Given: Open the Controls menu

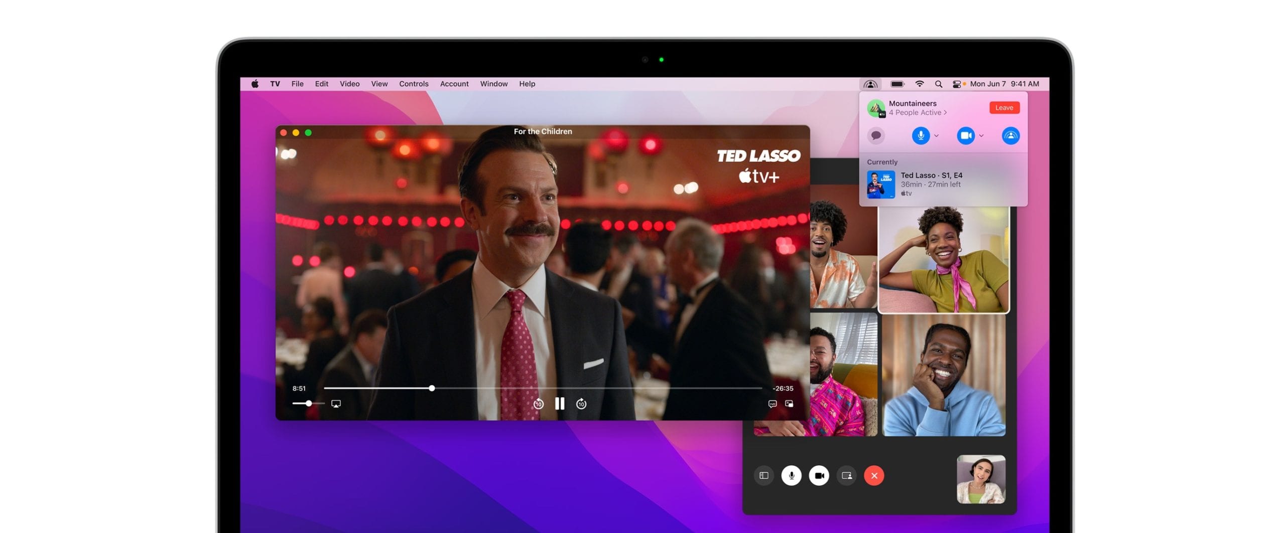Looking at the screenshot, I should (x=414, y=84).
